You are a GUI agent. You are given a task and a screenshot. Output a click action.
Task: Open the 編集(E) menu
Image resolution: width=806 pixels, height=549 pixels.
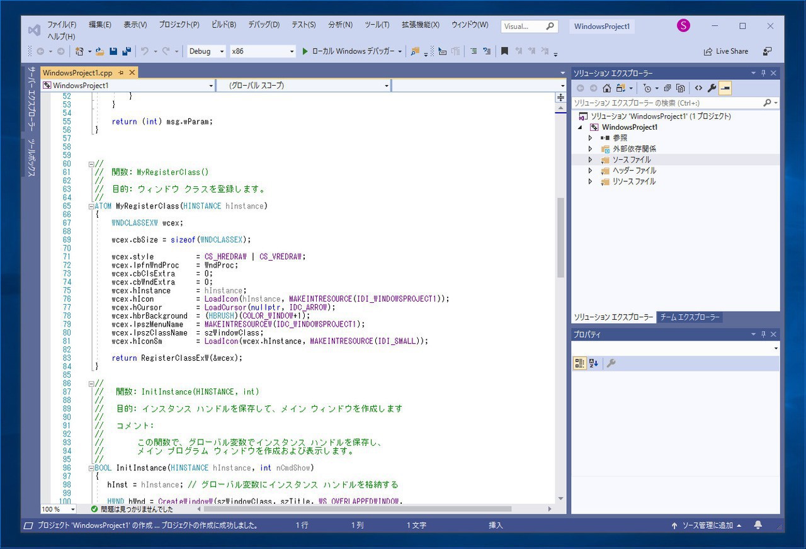(x=100, y=25)
